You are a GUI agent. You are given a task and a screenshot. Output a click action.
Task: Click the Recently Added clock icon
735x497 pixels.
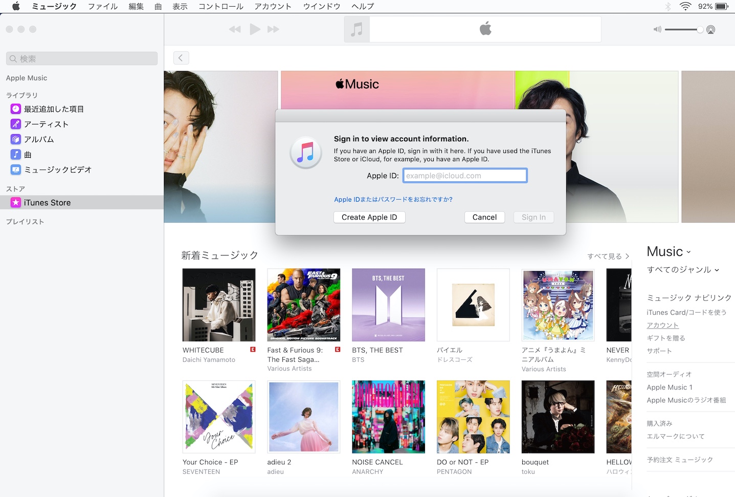tap(16, 109)
